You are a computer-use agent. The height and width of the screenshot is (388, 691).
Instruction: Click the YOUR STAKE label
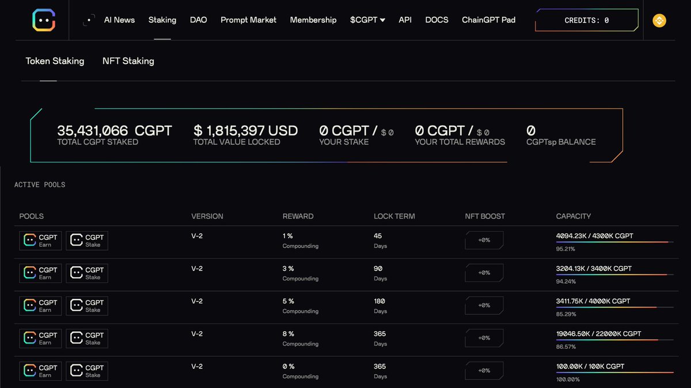click(x=344, y=142)
